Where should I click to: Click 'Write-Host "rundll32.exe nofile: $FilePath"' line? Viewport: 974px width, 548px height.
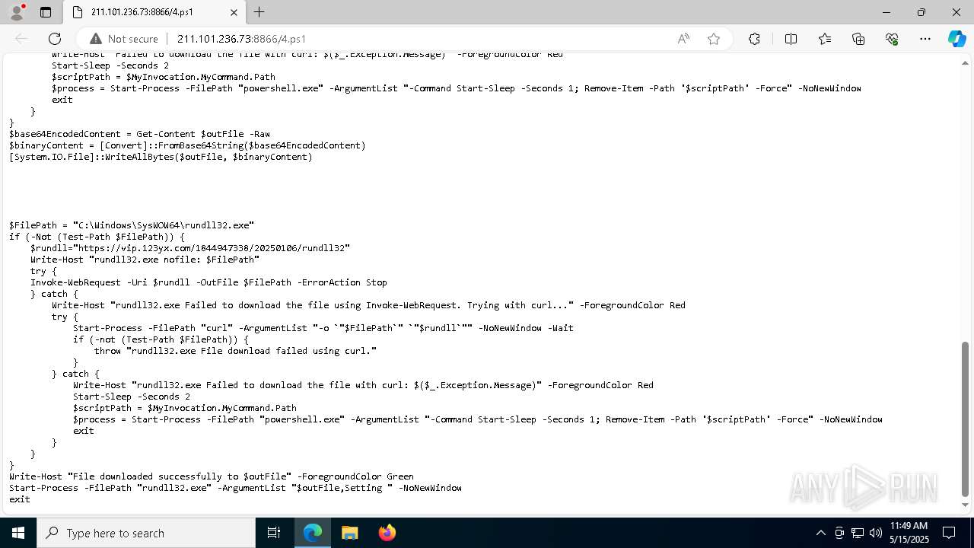[145, 260]
